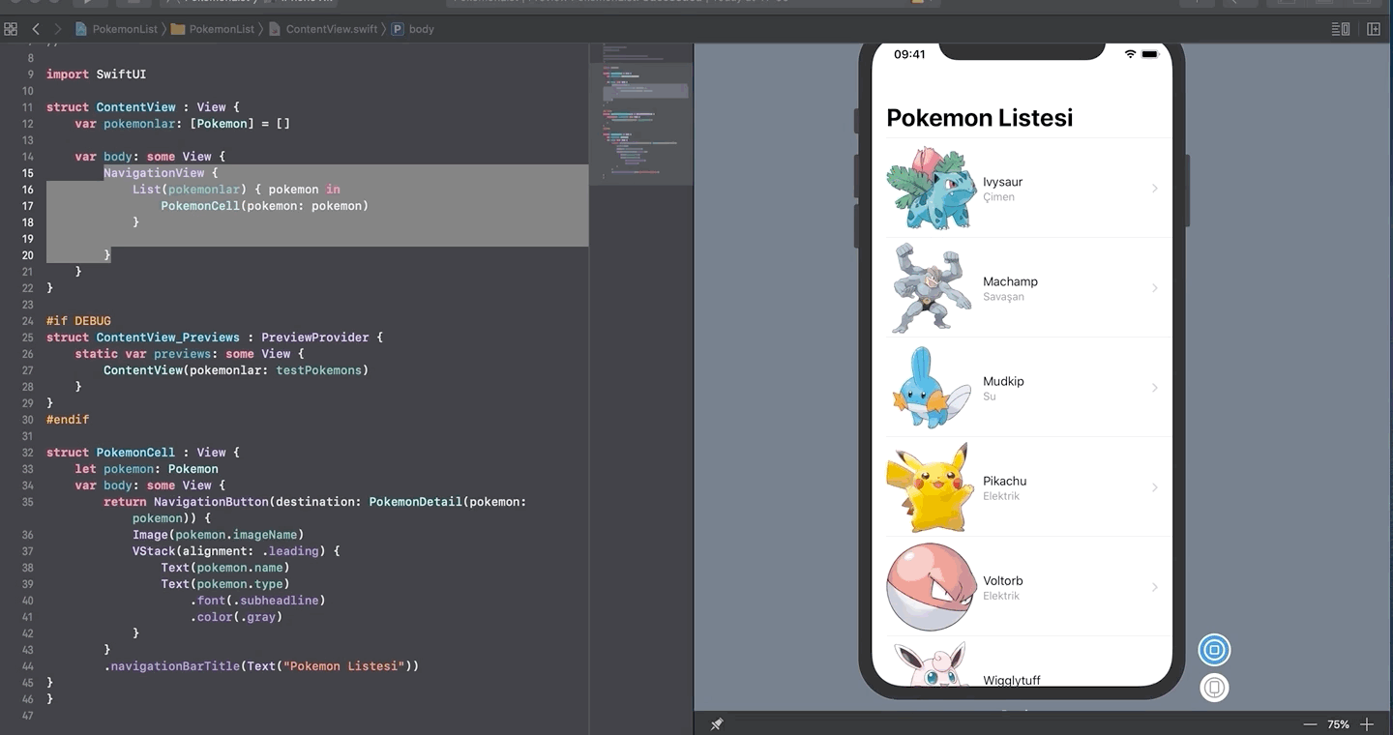
Task: Open the Ivysaur row disclosure chevron
Action: click(x=1154, y=189)
